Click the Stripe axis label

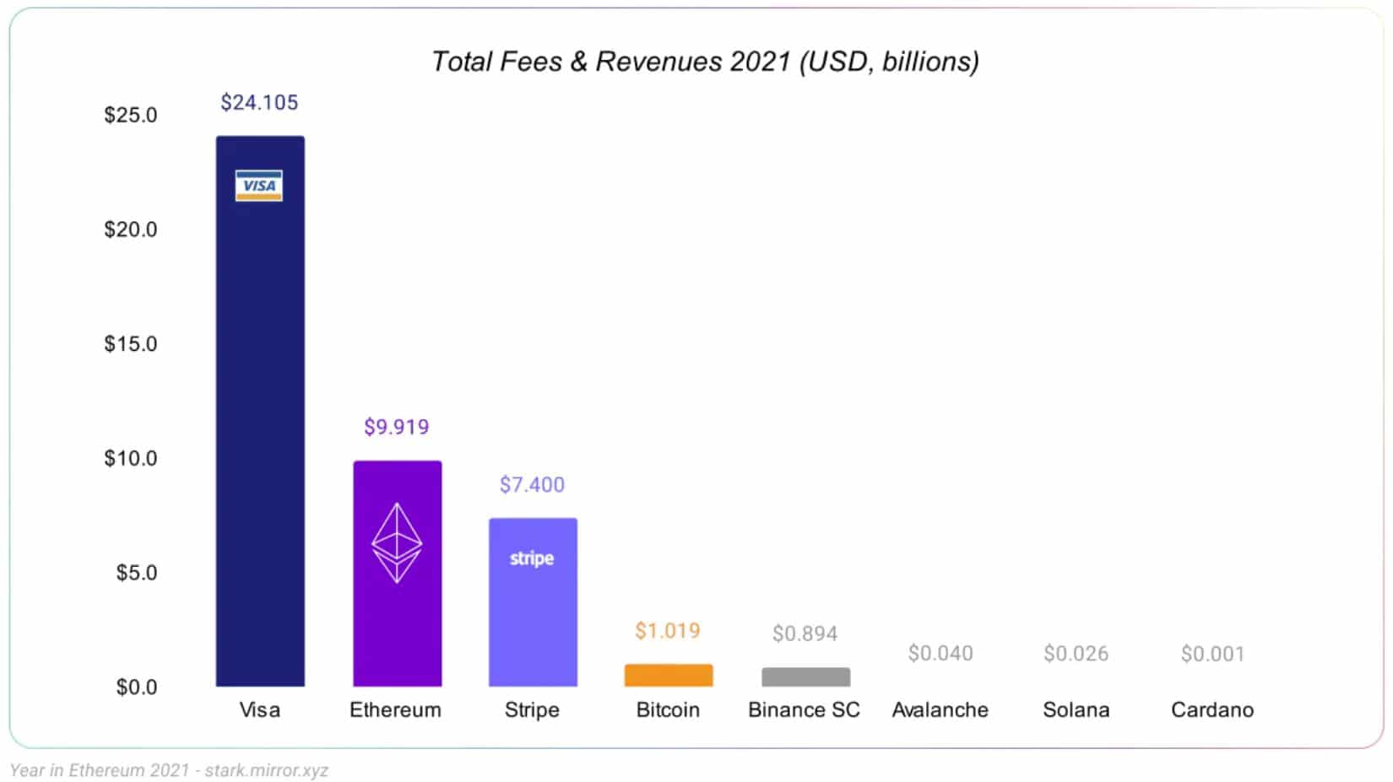[532, 709]
